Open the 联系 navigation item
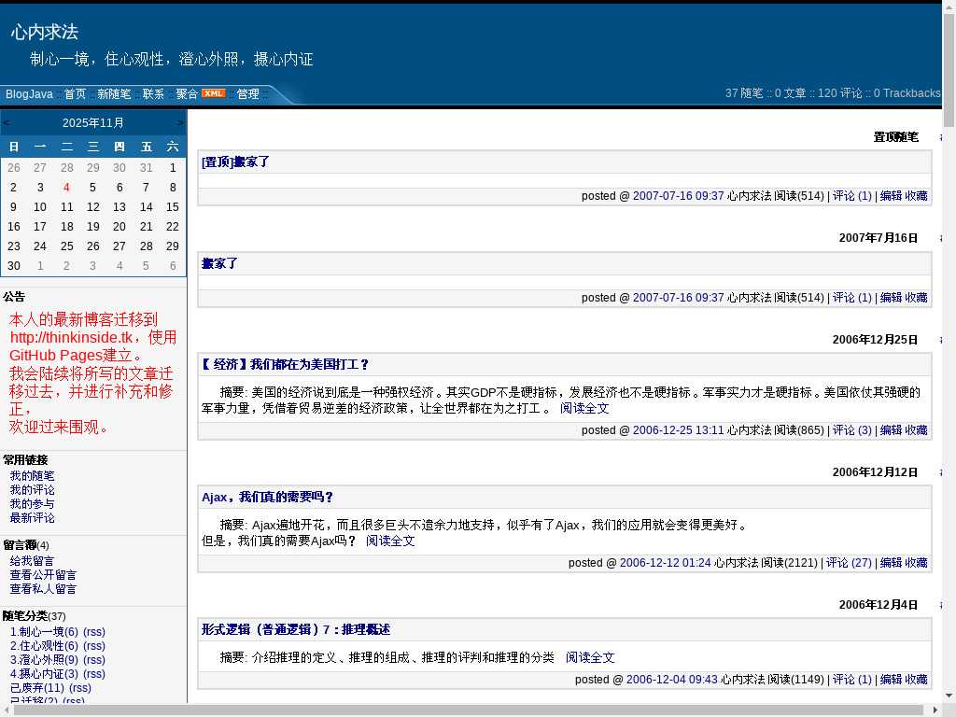The height and width of the screenshot is (717, 956). [x=153, y=94]
